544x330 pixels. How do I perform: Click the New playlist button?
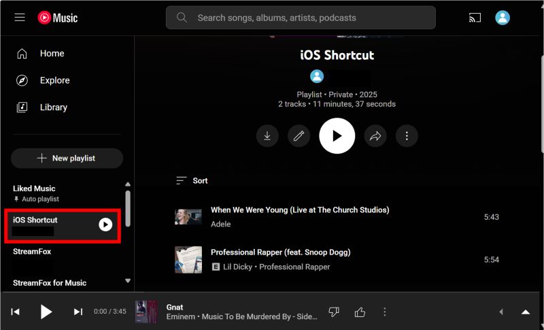pos(67,158)
